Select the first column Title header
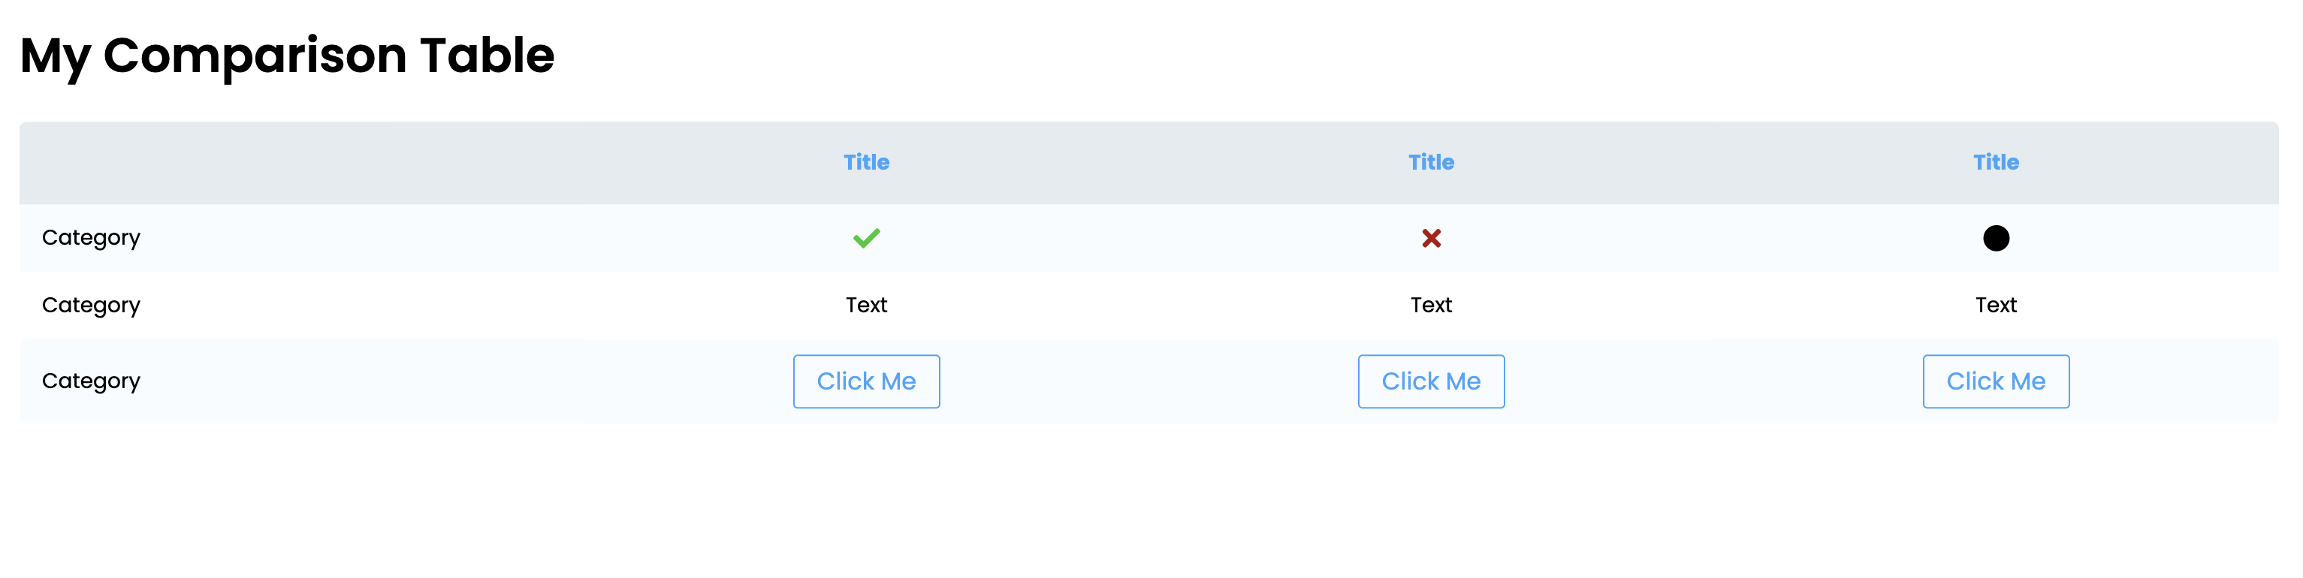 coord(865,163)
